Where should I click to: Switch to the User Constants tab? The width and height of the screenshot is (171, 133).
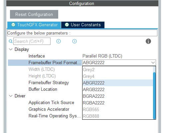[x=83, y=25]
